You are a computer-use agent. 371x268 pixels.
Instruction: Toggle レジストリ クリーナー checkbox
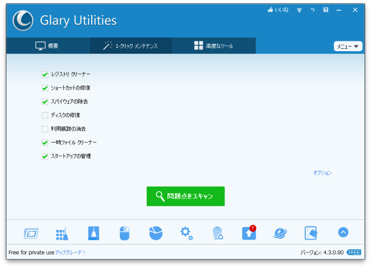(x=45, y=74)
